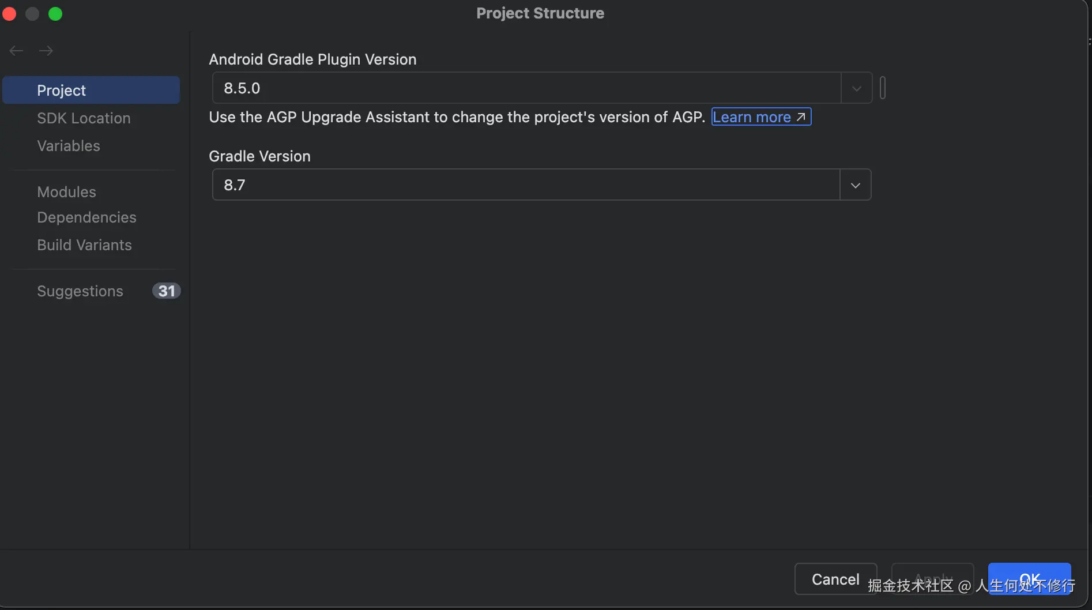Switch to the Dependencies section
Viewport: 1092px width, 610px height.
tap(86, 217)
